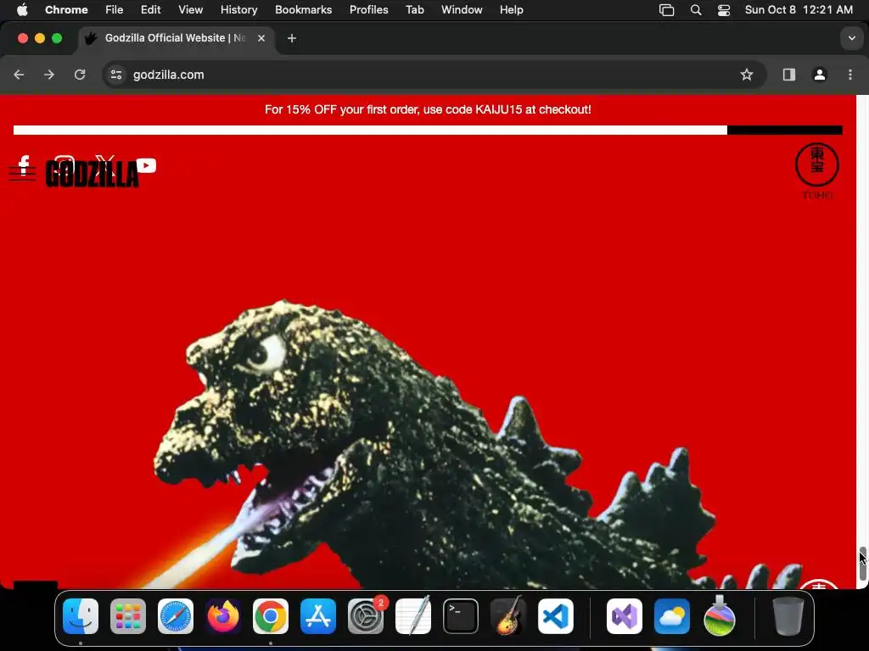Open the History menu
869x651 pixels.
238,10
